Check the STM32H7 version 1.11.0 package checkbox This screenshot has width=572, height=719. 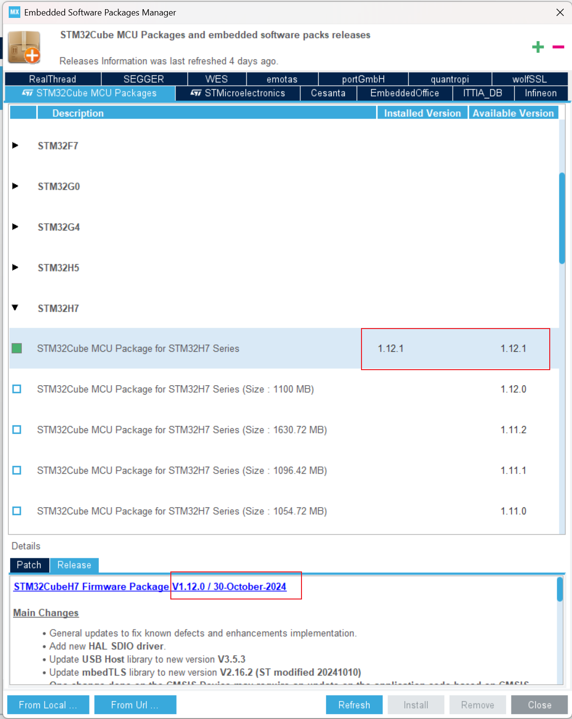coord(16,511)
